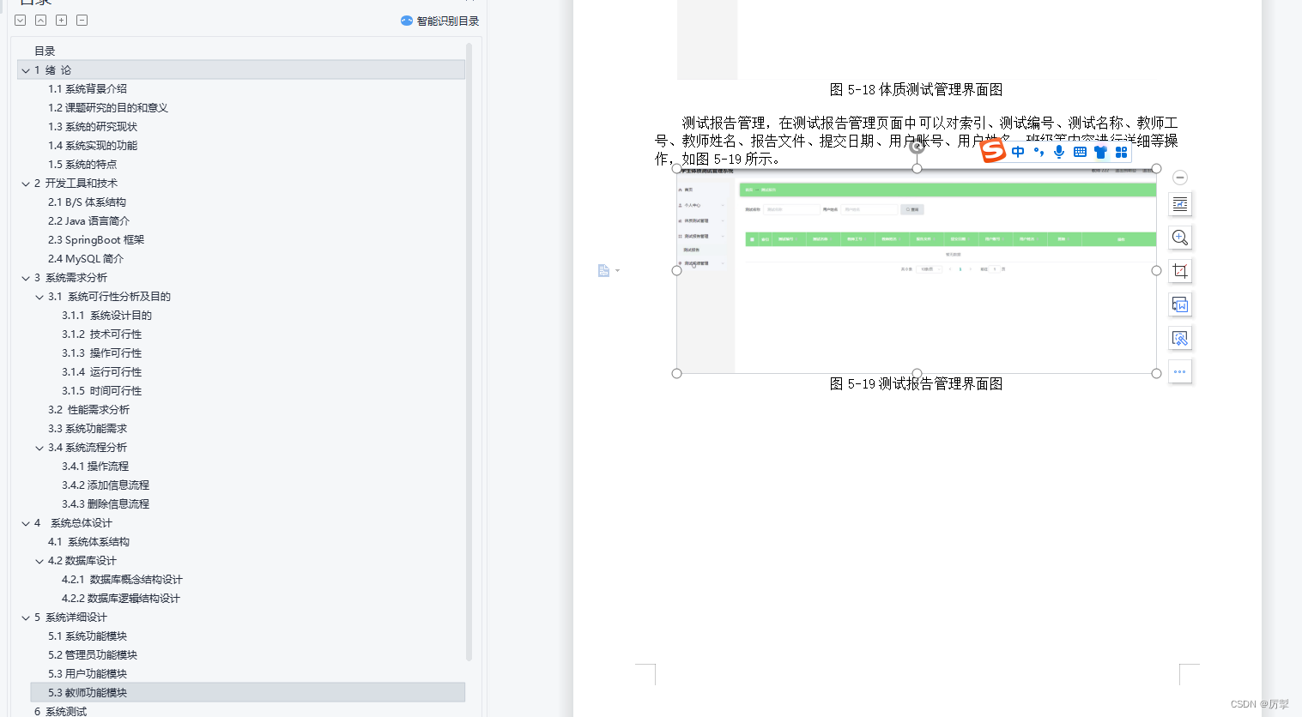Go to 5.1 系统功能模块
The image size is (1302, 717).
pyautogui.click(x=88, y=636)
